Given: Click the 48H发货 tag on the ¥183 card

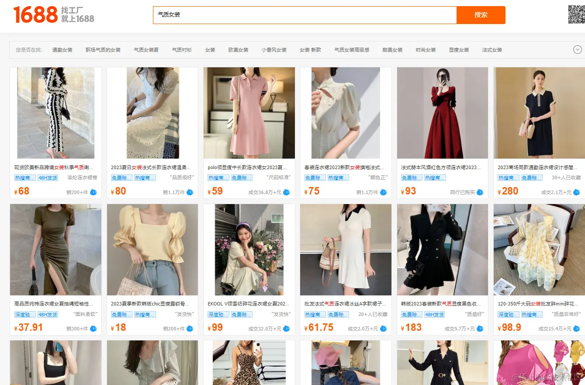Looking at the screenshot, I should (435, 315).
